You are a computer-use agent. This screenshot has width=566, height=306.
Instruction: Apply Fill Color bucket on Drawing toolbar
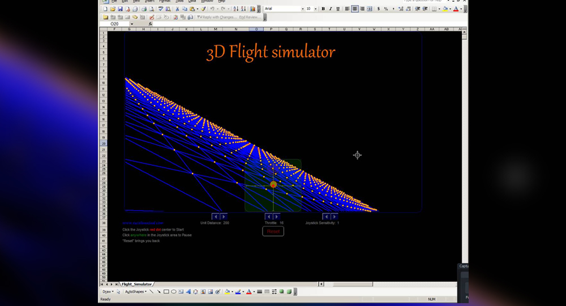tap(227, 291)
